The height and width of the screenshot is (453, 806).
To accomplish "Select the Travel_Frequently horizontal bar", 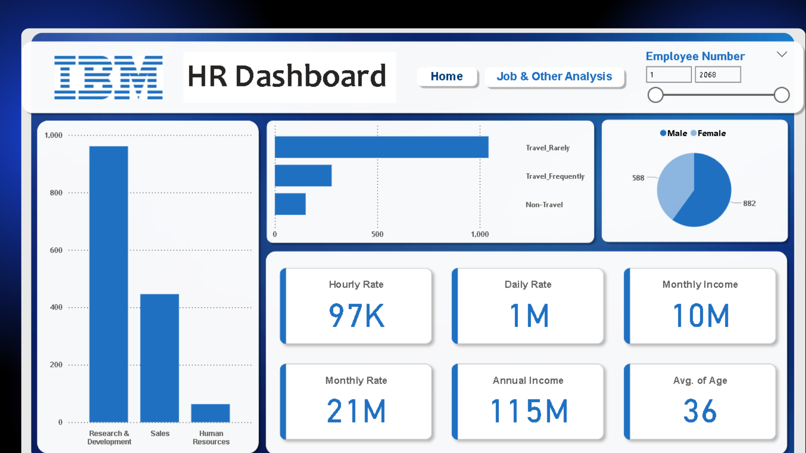I will tap(303, 176).
